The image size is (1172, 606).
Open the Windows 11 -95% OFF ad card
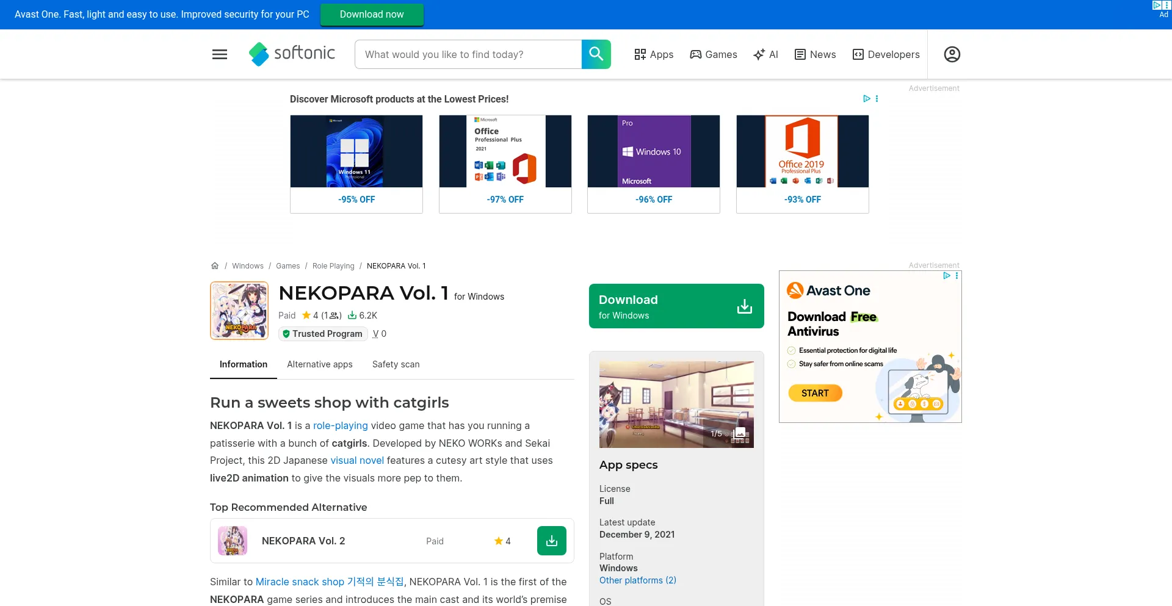pos(356,164)
